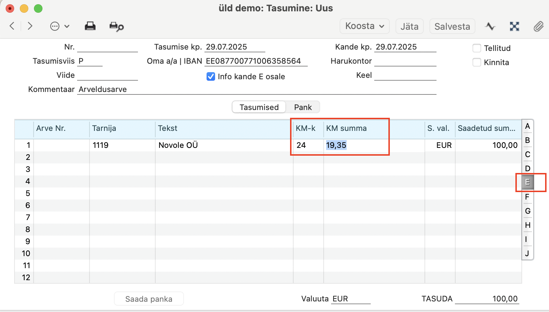Click the Salvesta button
The height and width of the screenshot is (312, 549).
(x=452, y=27)
